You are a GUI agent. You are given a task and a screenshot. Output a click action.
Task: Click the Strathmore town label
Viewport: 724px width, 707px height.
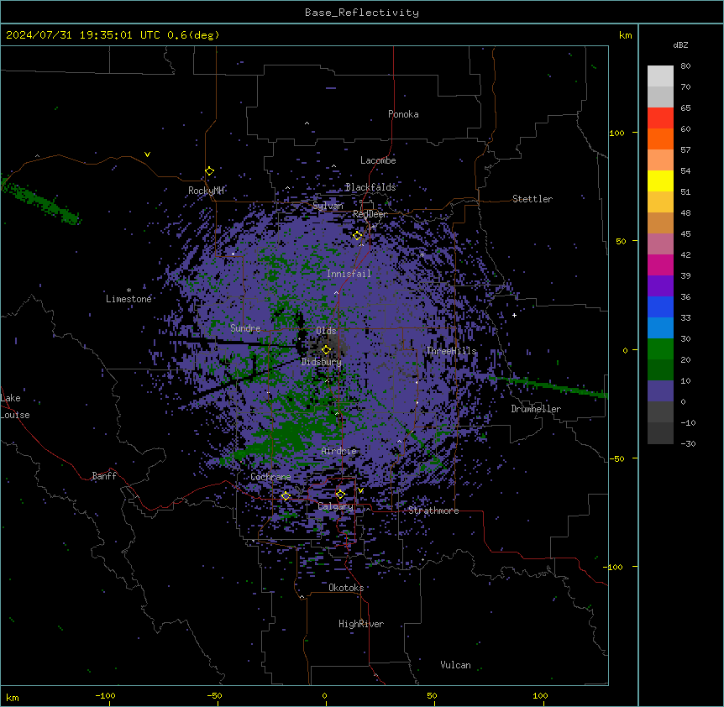(x=433, y=511)
